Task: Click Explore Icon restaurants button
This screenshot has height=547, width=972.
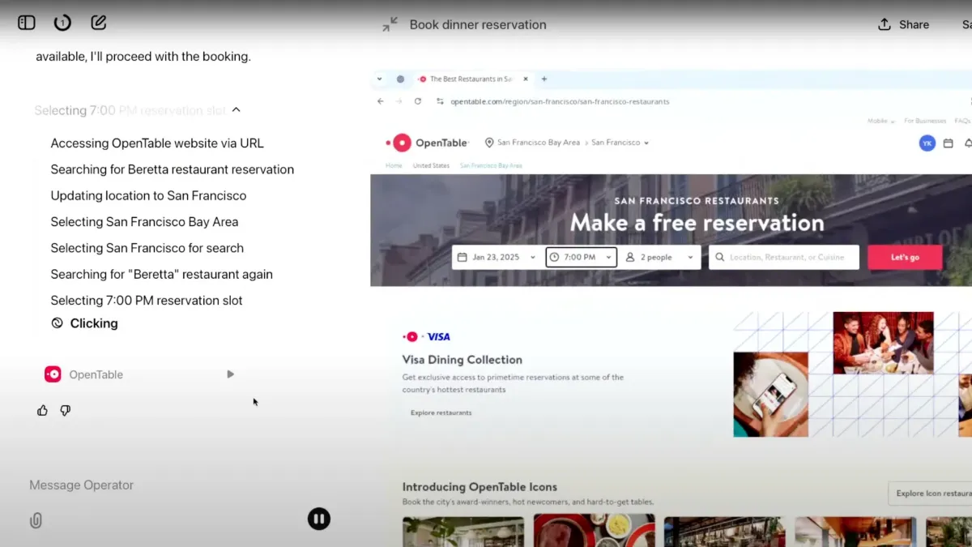Action: (932, 493)
